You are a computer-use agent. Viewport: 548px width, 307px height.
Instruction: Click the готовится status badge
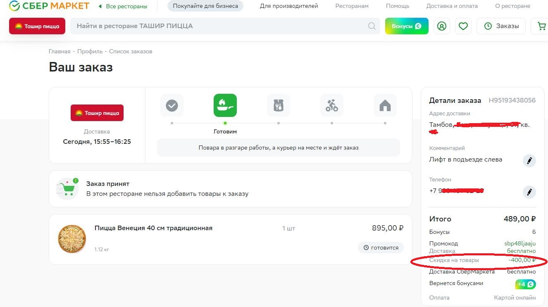[381, 248]
